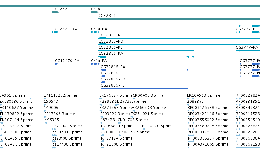Click the 496335 feature arrow glyph

point(46,123)
